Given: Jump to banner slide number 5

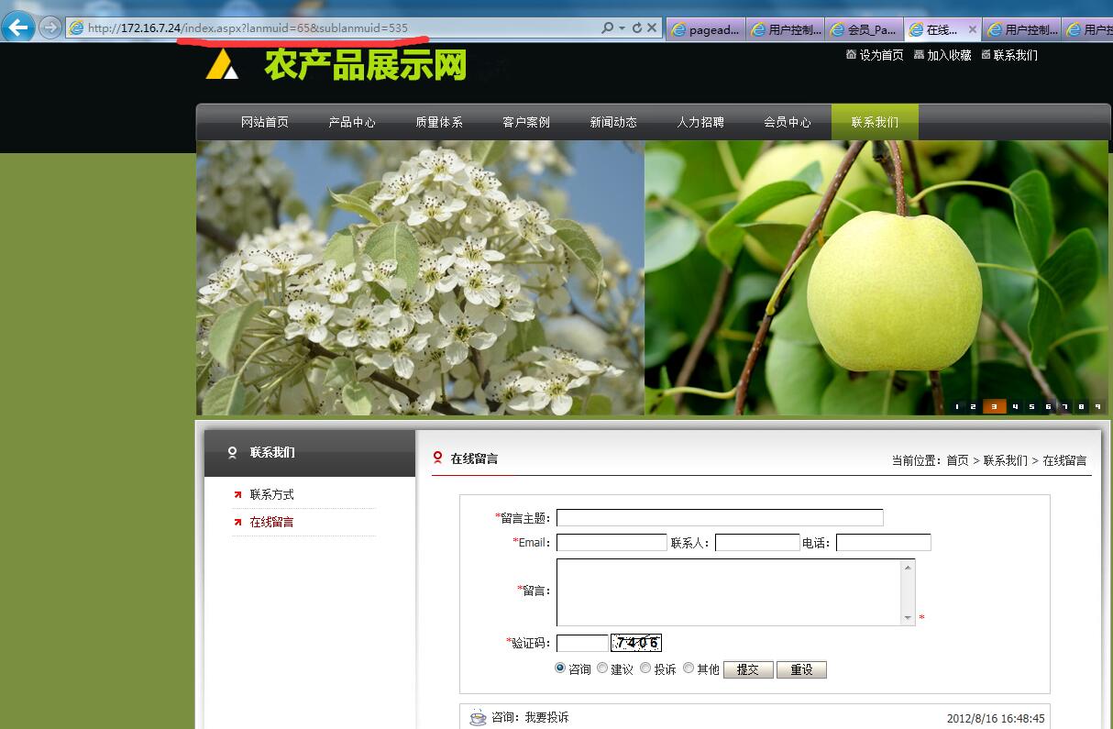Looking at the screenshot, I should (1031, 406).
